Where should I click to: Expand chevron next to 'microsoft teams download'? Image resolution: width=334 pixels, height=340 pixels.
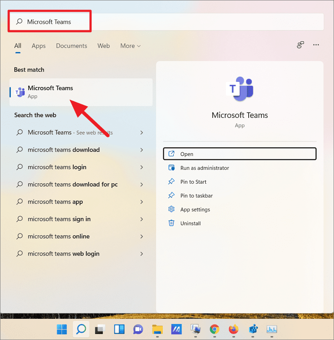click(x=142, y=150)
